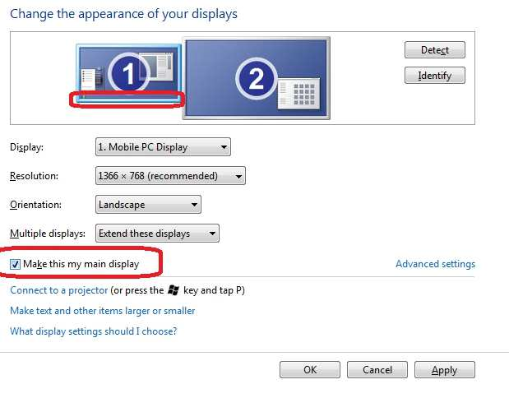The width and height of the screenshot is (509, 398).
Task: Open the Orientation dropdown set to Landscape
Action: coord(148,205)
